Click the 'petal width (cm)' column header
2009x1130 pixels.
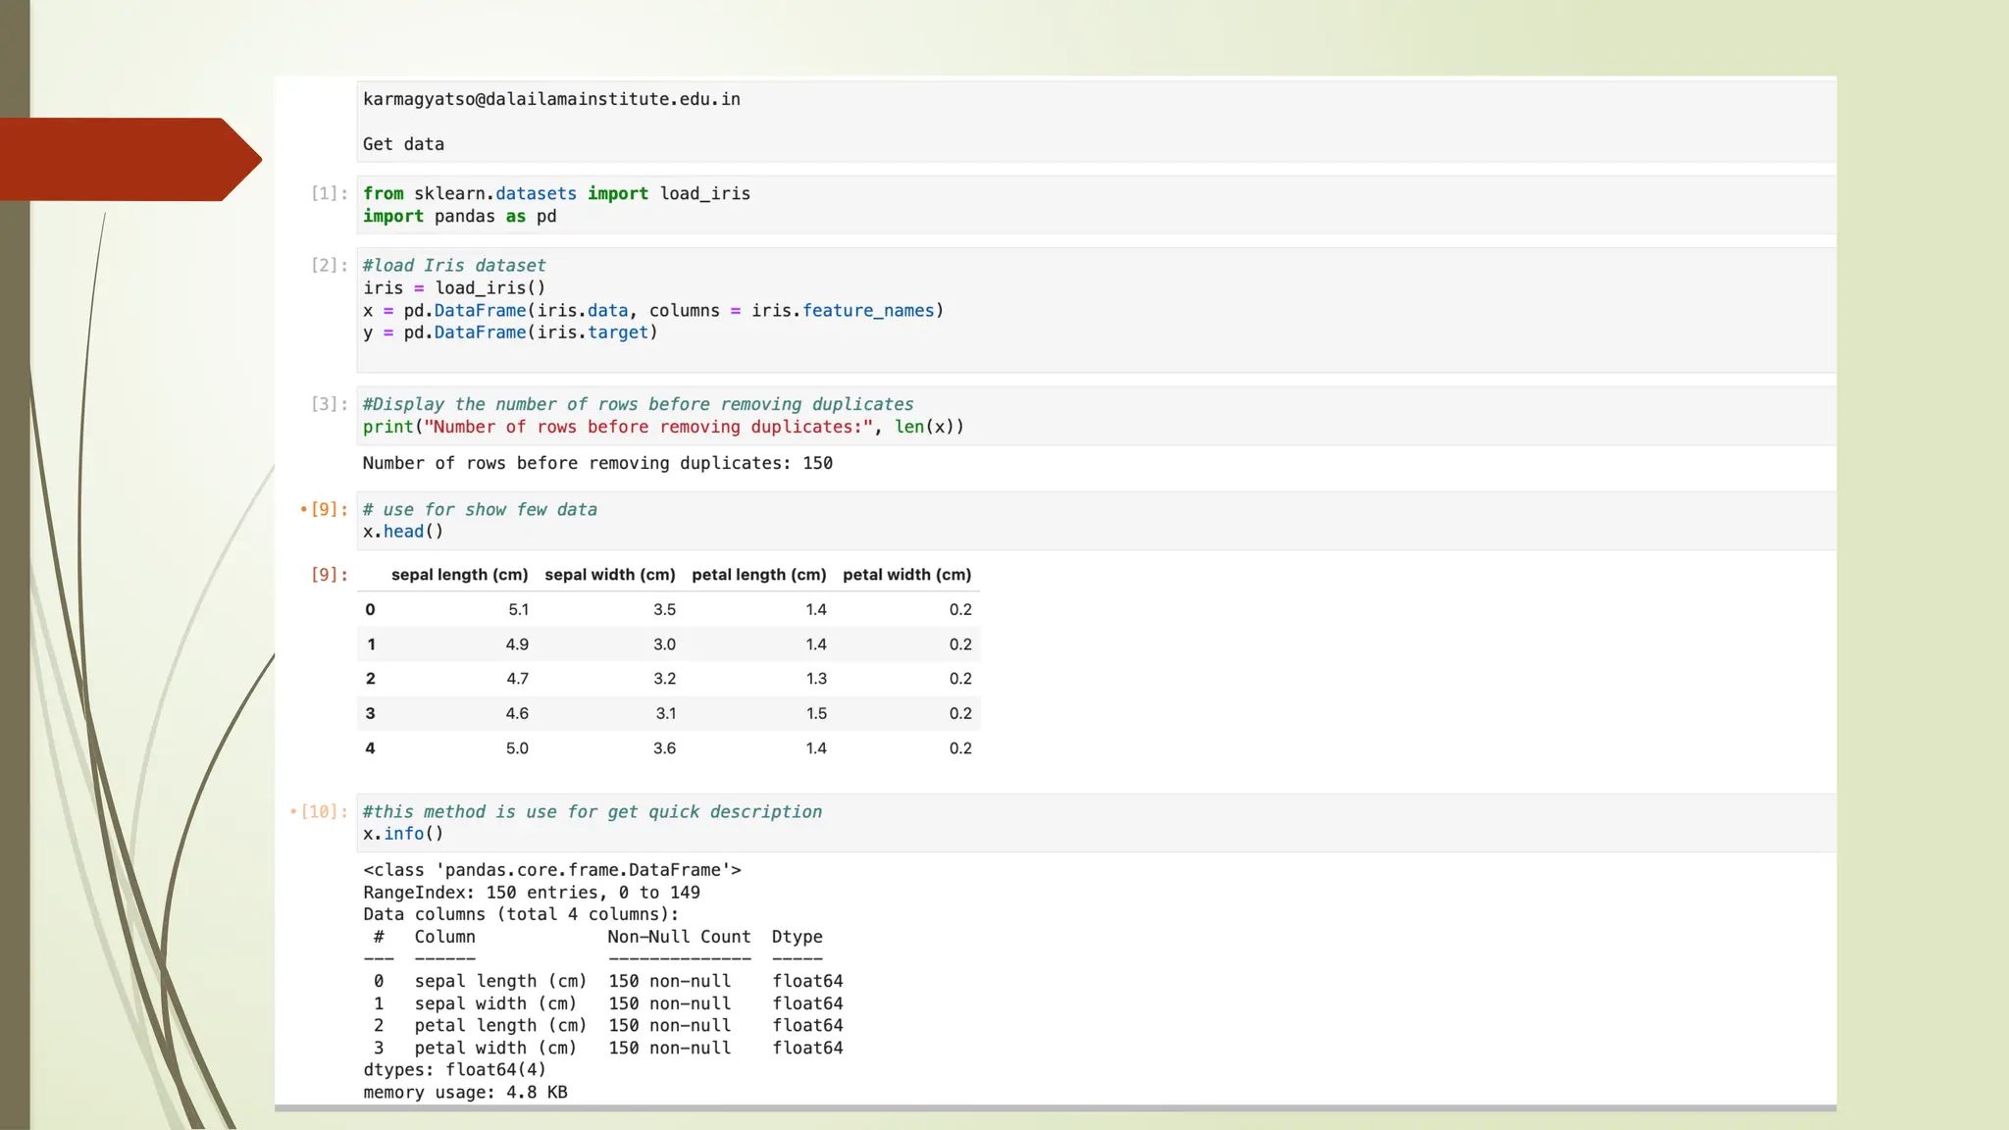906,575
